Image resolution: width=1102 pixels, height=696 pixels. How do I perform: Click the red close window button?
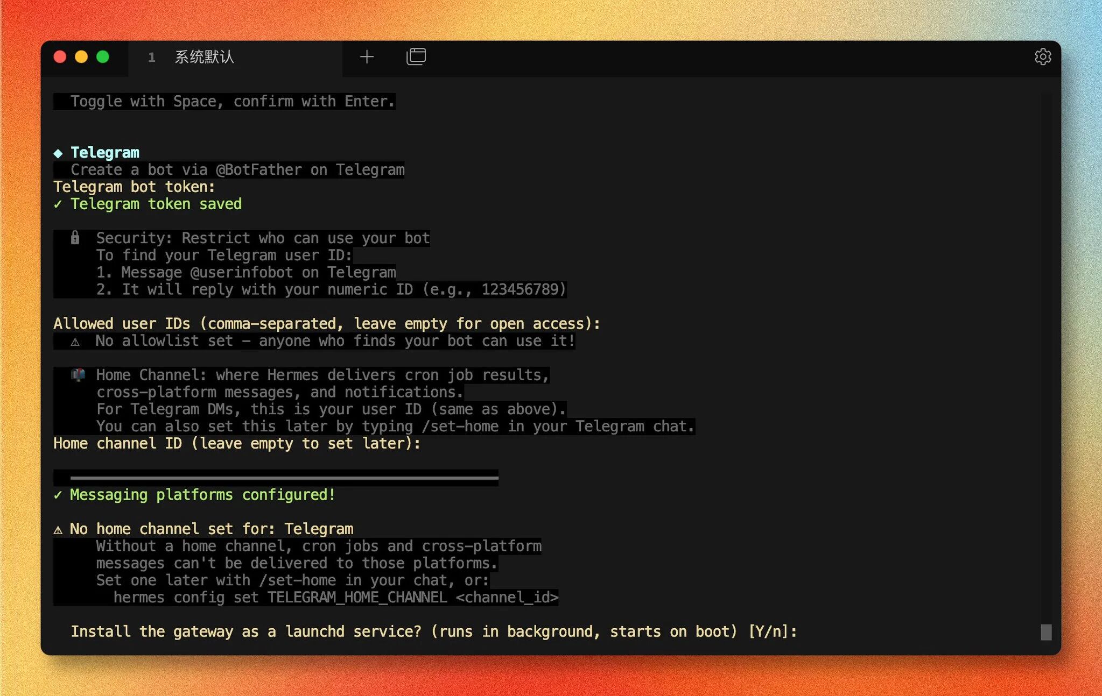pos(60,57)
